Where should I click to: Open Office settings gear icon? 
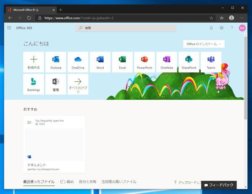click(x=221, y=28)
